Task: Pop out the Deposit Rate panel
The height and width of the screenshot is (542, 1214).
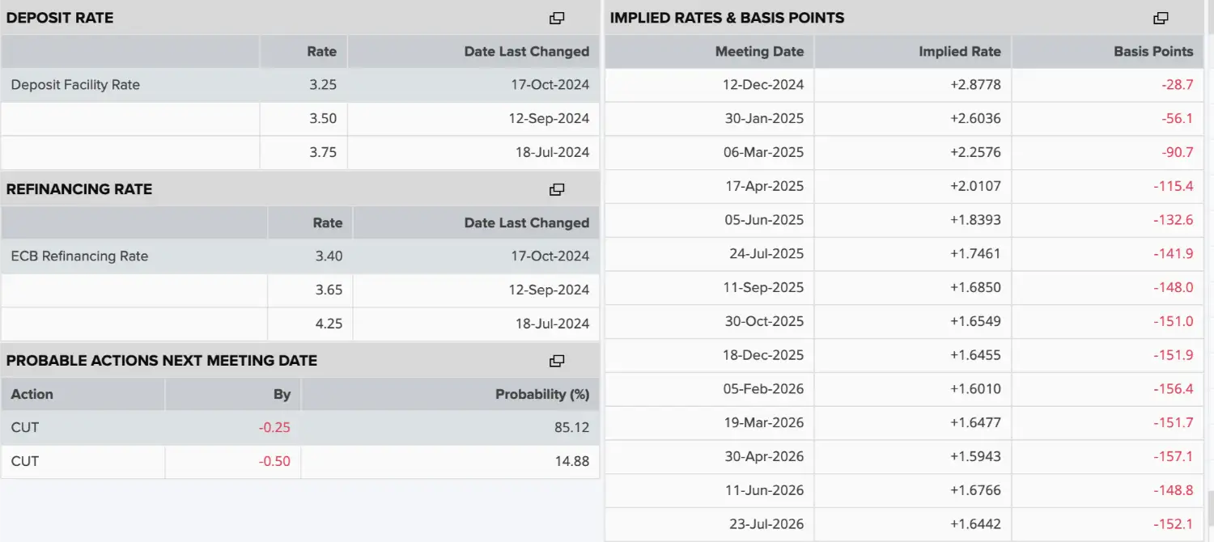Action: pos(557,18)
